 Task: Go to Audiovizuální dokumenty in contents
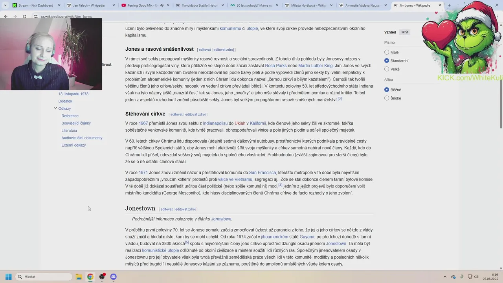point(82,138)
